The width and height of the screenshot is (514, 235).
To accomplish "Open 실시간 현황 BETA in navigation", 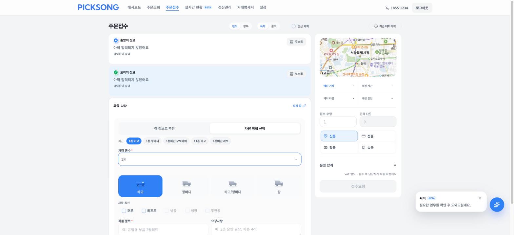I will point(198,7).
